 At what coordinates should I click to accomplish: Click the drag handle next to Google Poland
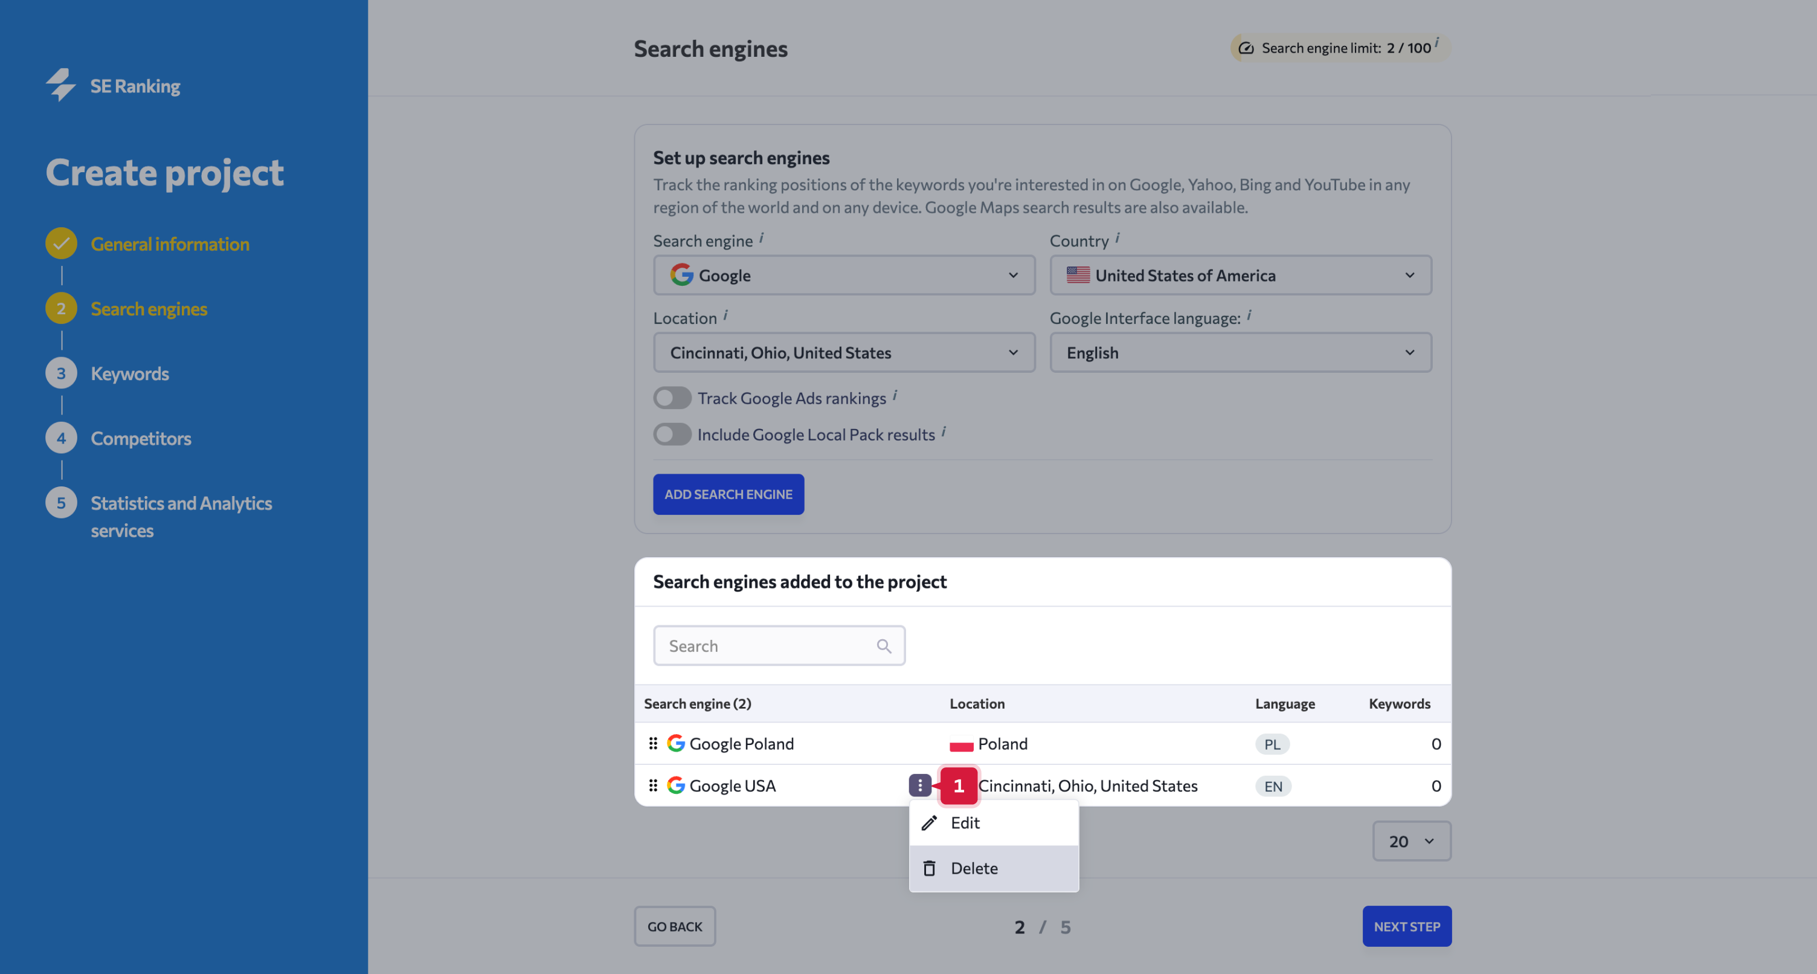click(x=652, y=743)
